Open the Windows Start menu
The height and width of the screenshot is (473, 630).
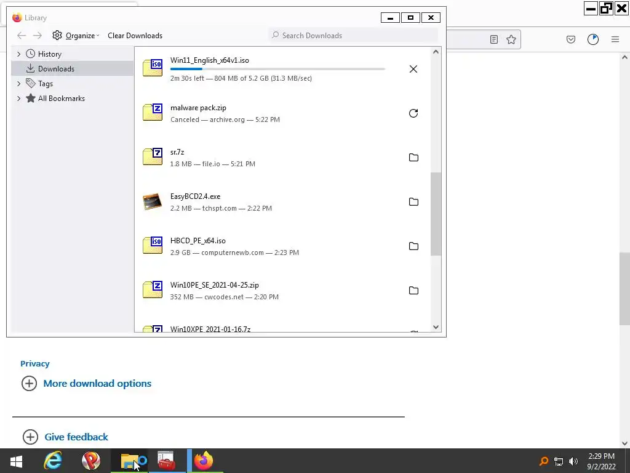point(16,461)
